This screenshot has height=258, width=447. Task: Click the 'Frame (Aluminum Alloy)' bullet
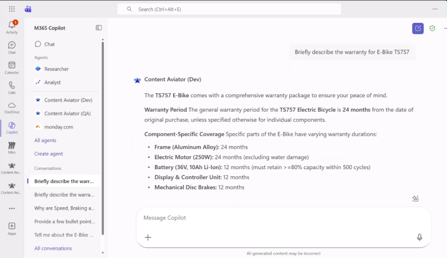click(201, 147)
